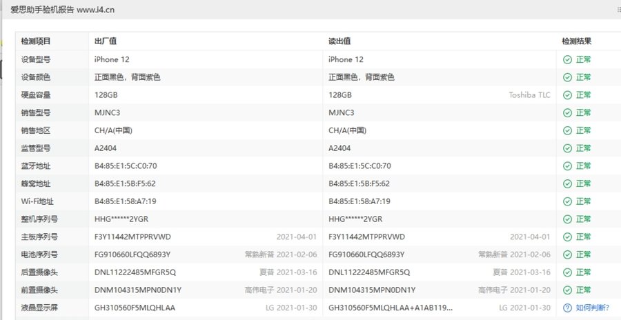The image size is (621, 320).
Task: Click iPhone 12 in the 读出值 column
Action: click(x=346, y=59)
